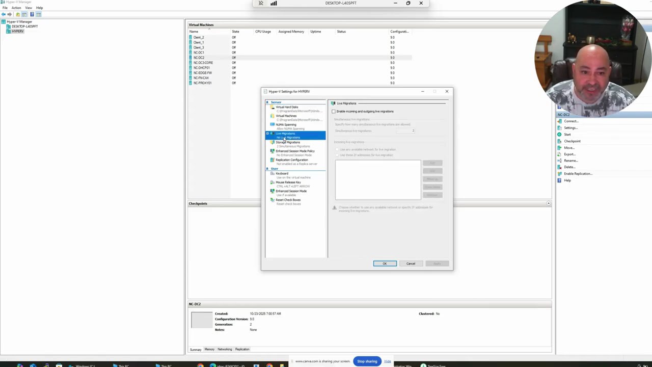Expand the Live Migrations tree node
Image resolution: width=652 pixels, height=367 pixels.
point(267,134)
